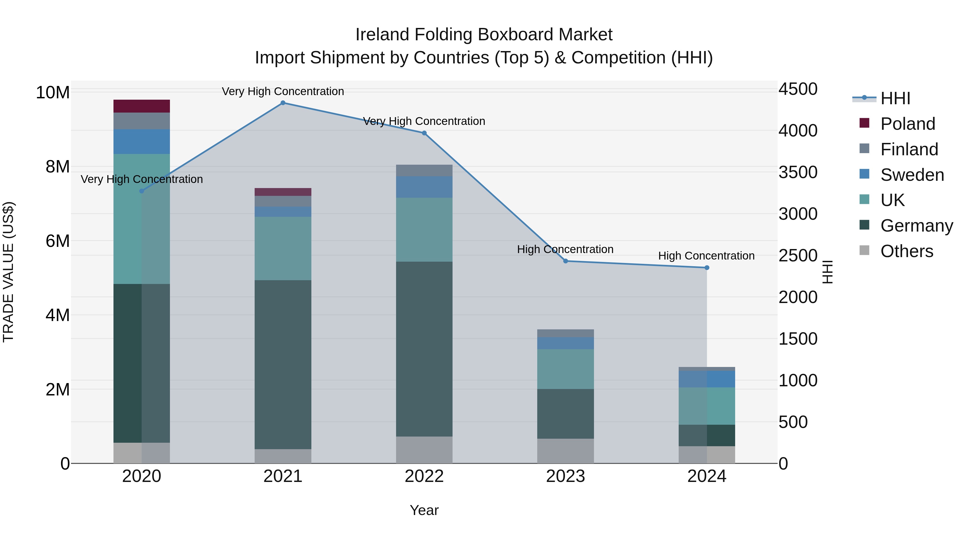Toggle the Sweden legend entry
Screen dimensions: 968x544
click(x=902, y=175)
